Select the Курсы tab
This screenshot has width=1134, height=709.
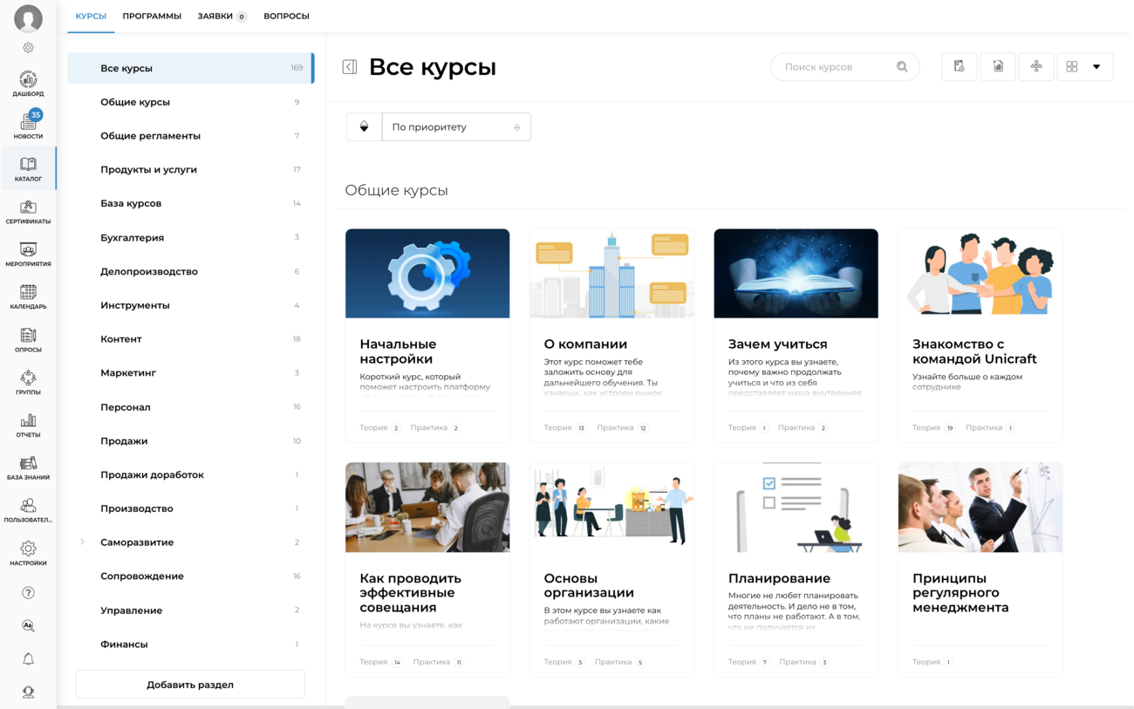[x=91, y=16]
